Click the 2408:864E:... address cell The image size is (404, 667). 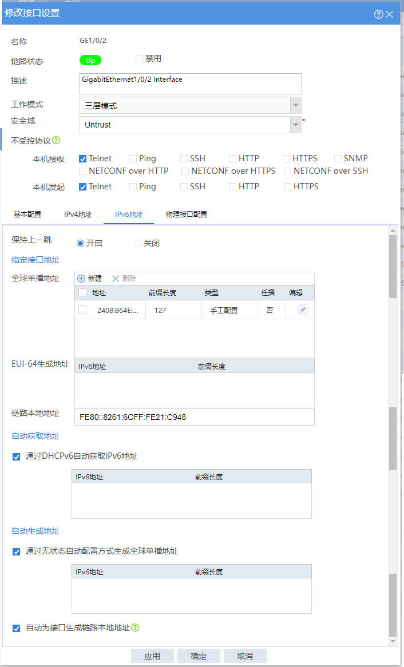(118, 311)
